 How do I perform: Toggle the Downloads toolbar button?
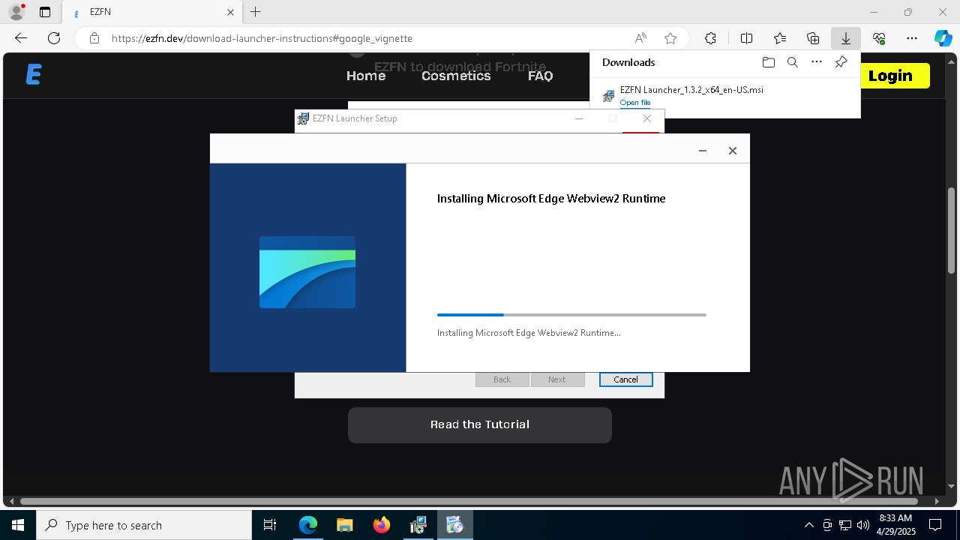846,38
